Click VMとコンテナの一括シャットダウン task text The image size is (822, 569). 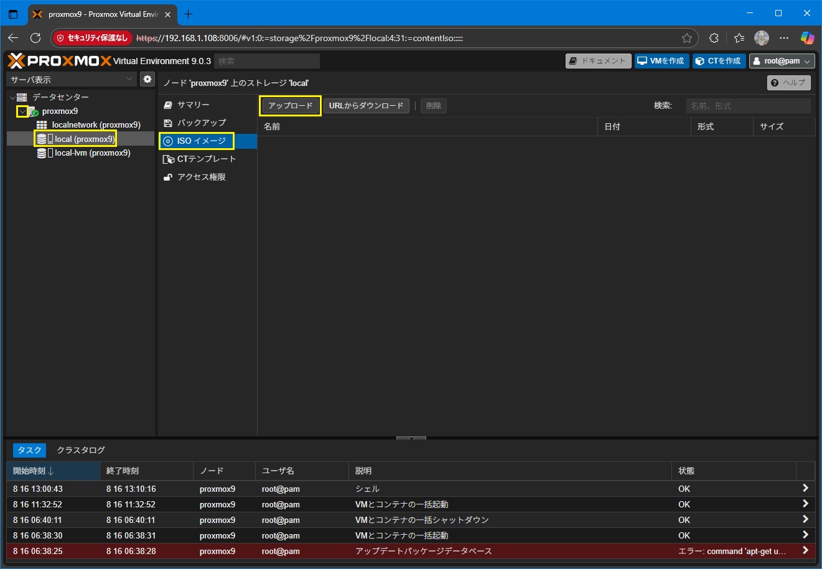422,520
